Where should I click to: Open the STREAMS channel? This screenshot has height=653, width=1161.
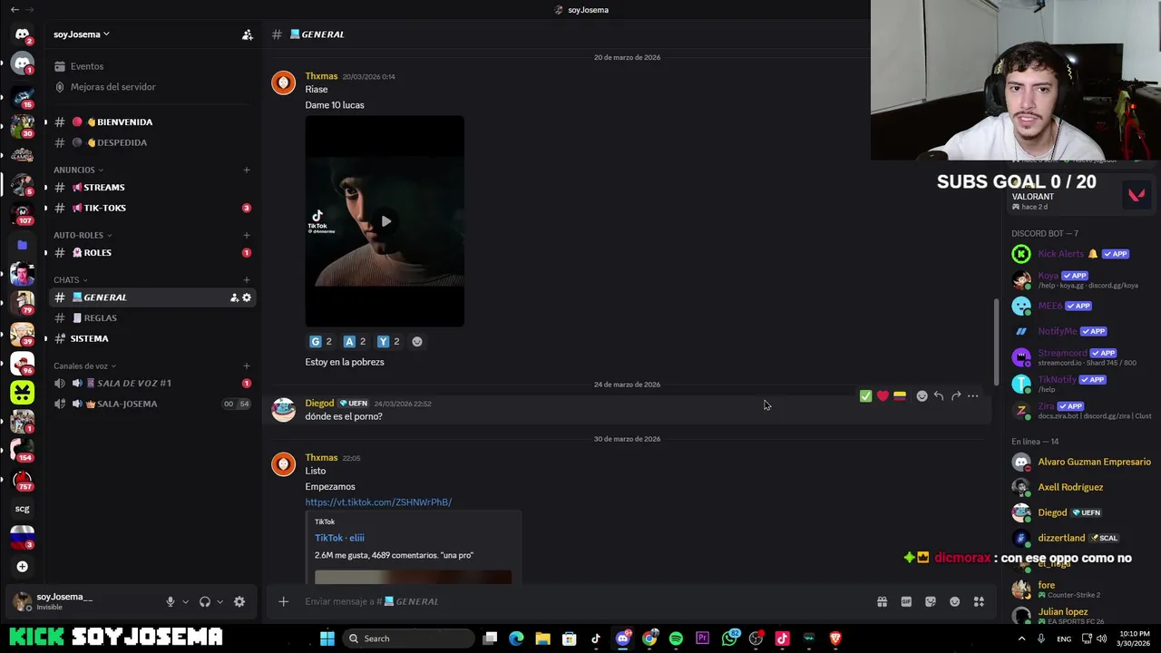point(152,187)
